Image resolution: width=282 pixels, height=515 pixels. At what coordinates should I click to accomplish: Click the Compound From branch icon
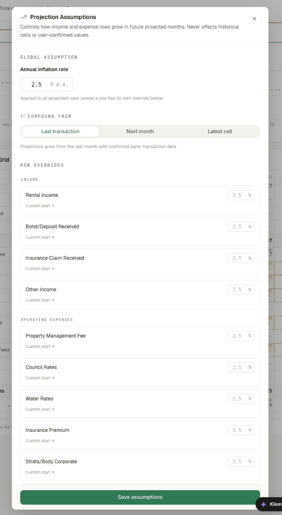click(23, 116)
